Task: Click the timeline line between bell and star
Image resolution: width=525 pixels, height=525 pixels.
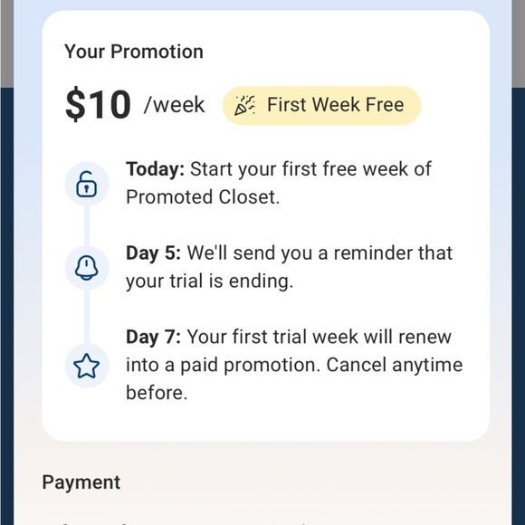Action: (x=87, y=317)
